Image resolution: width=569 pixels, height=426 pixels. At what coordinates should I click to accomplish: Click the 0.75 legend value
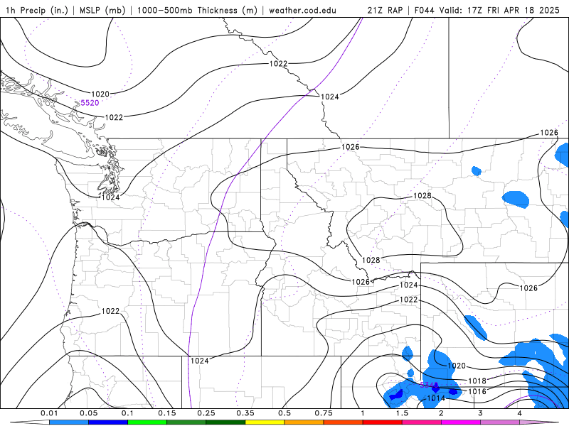click(x=324, y=413)
